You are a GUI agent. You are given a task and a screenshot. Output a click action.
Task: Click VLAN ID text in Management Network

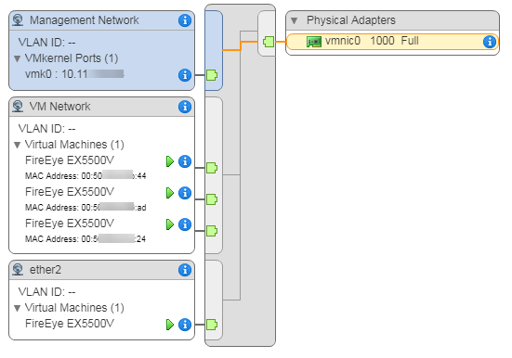coord(46,43)
